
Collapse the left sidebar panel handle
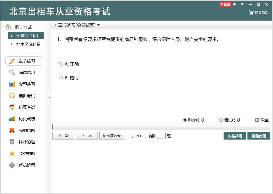(50, 98)
